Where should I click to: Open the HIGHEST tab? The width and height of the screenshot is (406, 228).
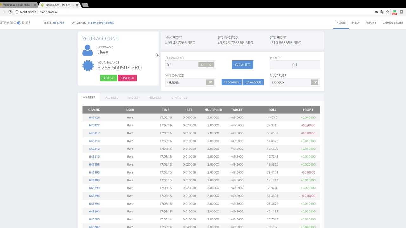(x=155, y=98)
